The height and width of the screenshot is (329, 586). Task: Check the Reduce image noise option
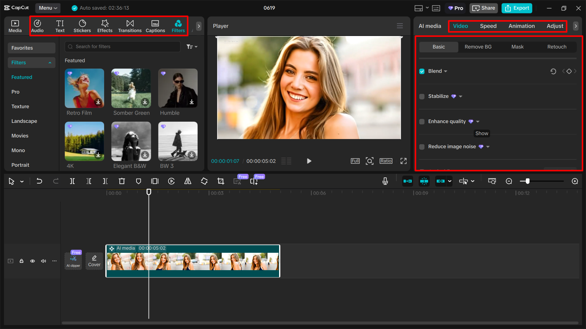point(422,147)
